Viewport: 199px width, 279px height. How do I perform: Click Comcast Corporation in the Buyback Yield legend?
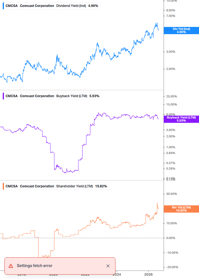click(37, 96)
